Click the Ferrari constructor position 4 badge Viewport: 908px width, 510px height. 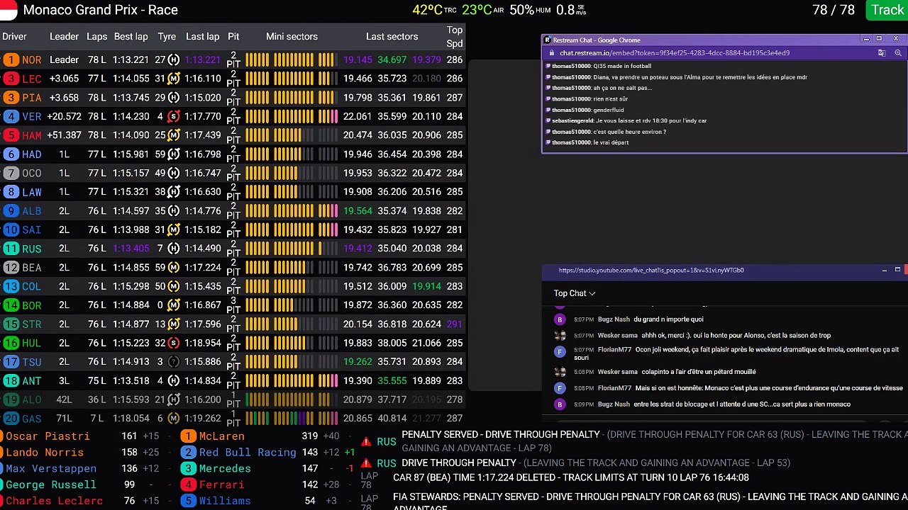point(188,484)
